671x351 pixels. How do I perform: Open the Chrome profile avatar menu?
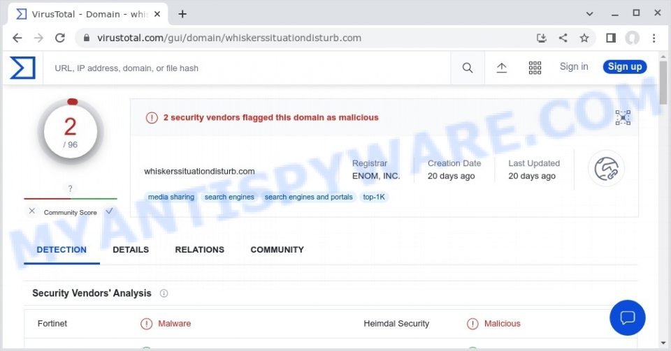(632, 38)
